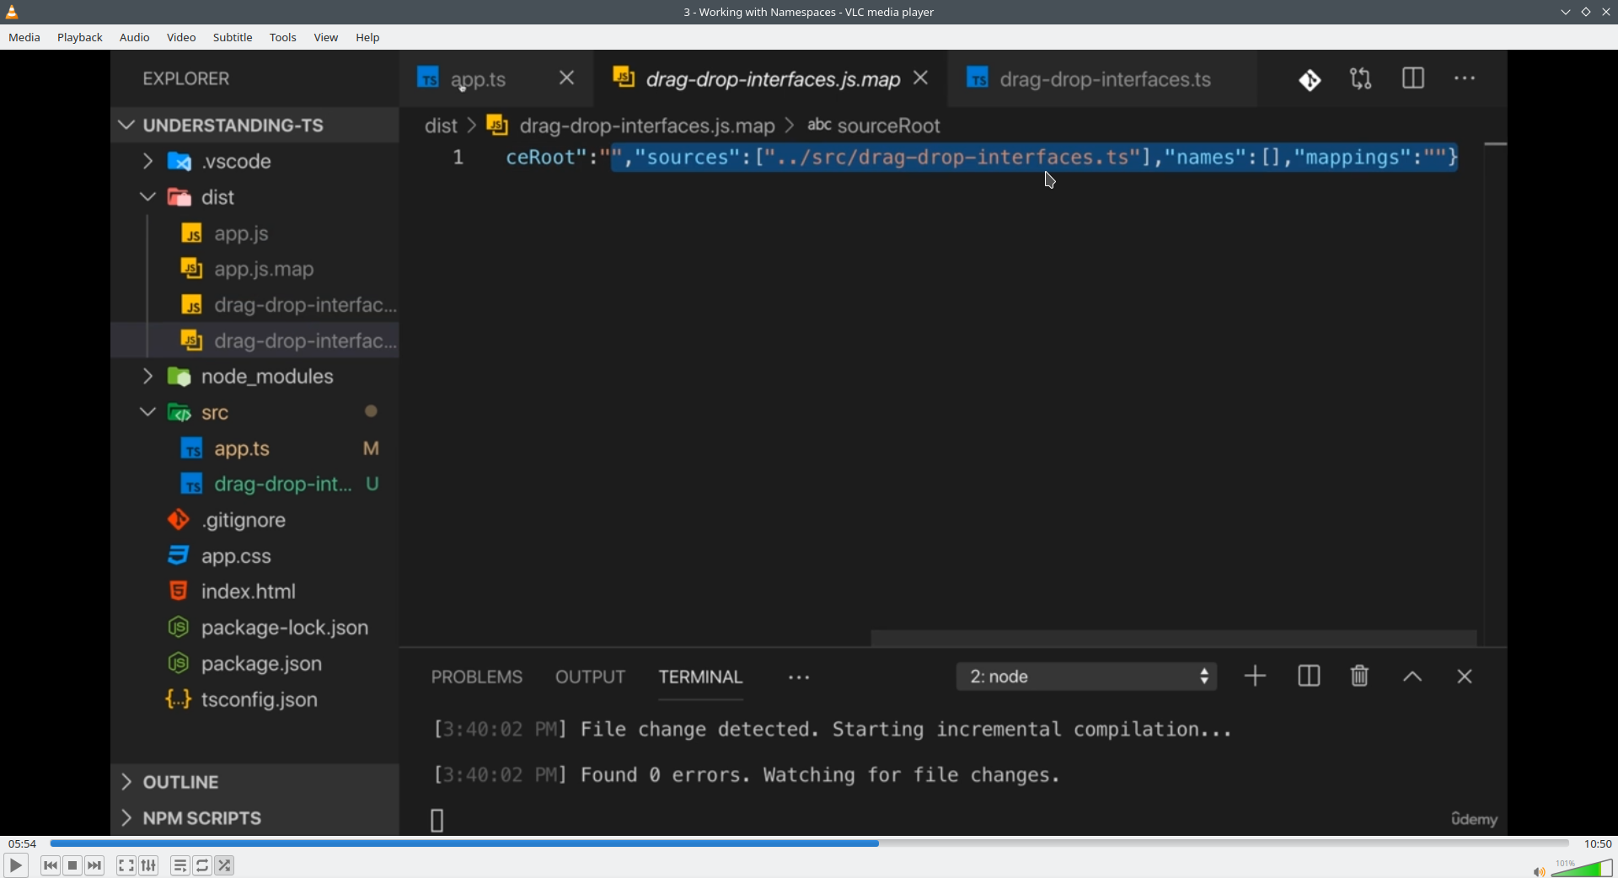
Task: Close the app.ts editor tab
Action: (567, 78)
